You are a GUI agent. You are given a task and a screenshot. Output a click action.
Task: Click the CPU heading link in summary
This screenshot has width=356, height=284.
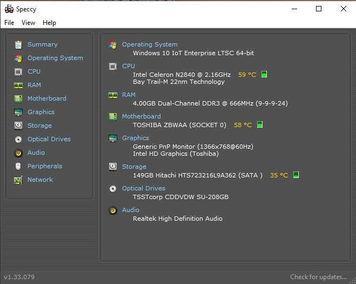pos(128,66)
